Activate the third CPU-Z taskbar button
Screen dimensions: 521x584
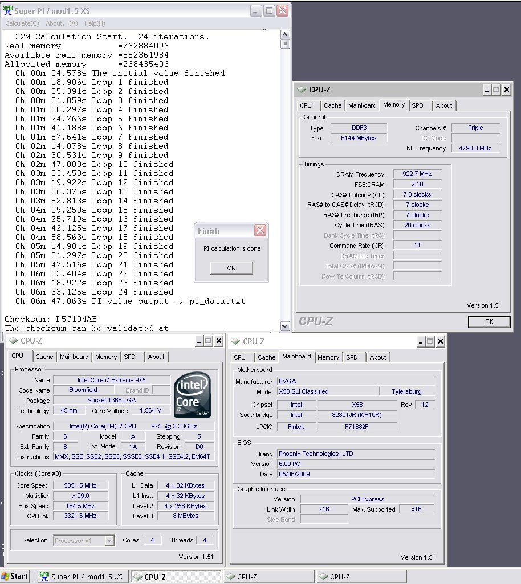click(x=361, y=577)
